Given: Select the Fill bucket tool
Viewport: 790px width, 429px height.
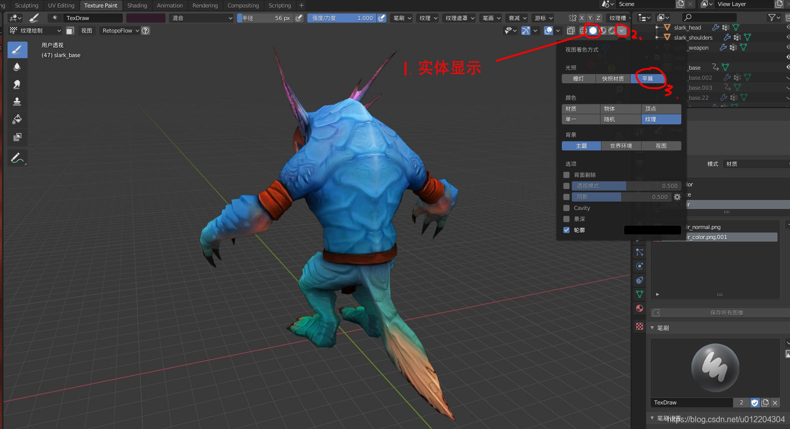Looking at the screenshot, I should tap(17, 119).
